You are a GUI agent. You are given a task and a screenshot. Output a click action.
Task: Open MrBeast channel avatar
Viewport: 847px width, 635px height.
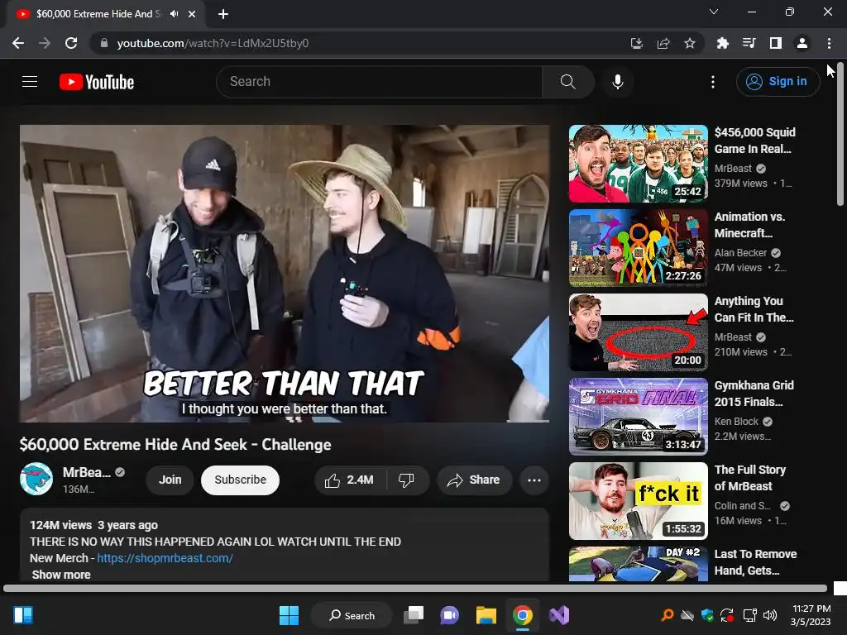(36, 479)
